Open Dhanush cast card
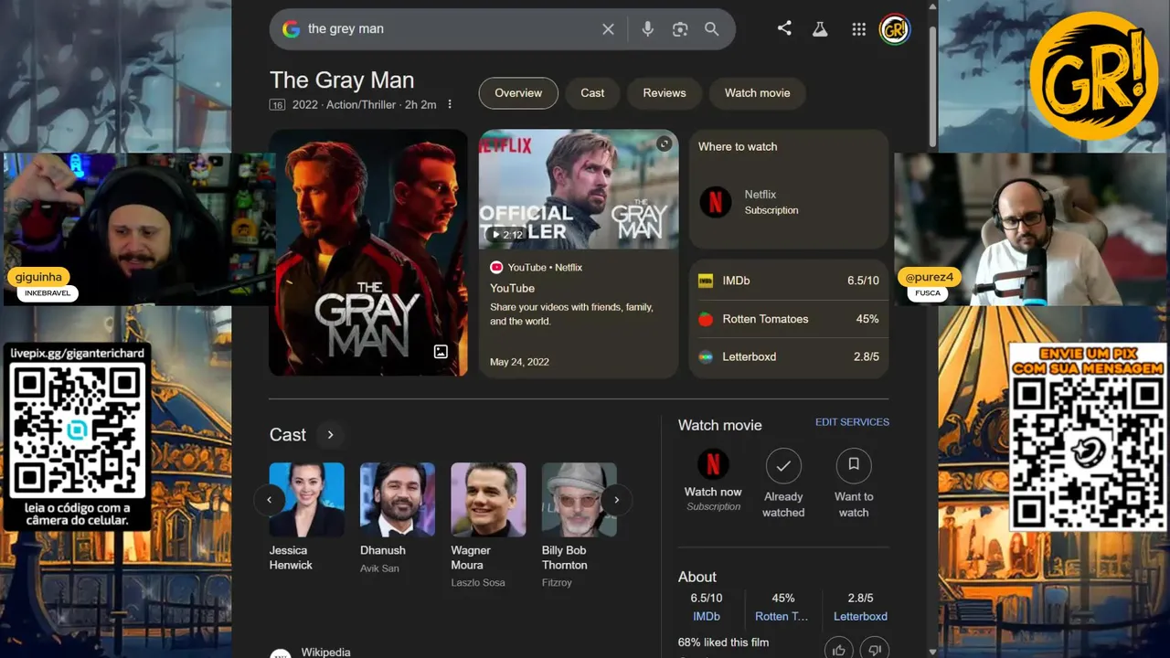Screen dimensions: 1170x658 click(398, 518)
